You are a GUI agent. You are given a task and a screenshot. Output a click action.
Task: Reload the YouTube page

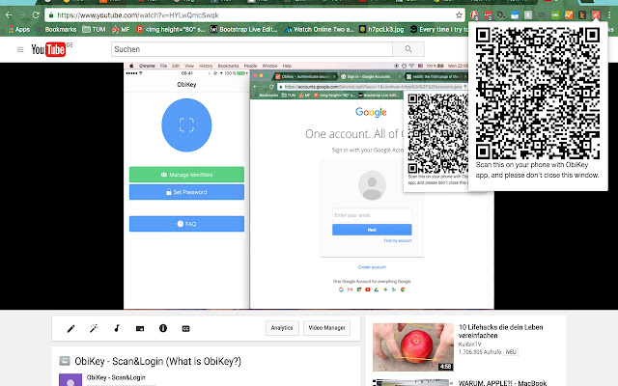(36, 15)
